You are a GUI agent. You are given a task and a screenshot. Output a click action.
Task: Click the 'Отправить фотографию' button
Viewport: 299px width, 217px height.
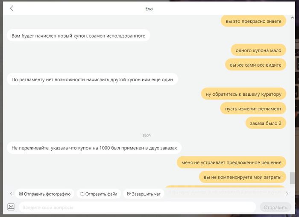coord(44,194)
